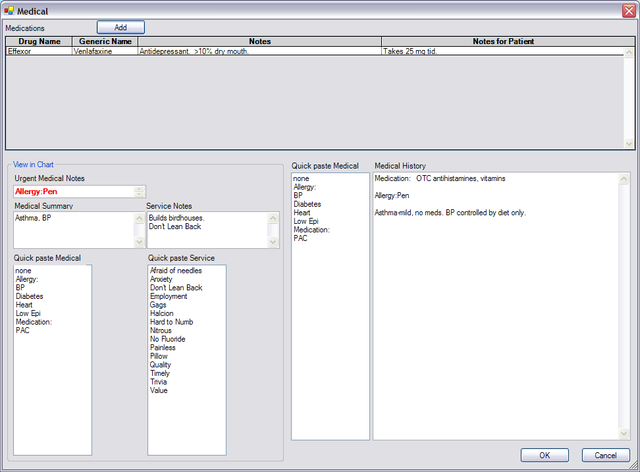Confirm changes with the OK button
Viewport: 640px width, 472px height.
(545, 455)
